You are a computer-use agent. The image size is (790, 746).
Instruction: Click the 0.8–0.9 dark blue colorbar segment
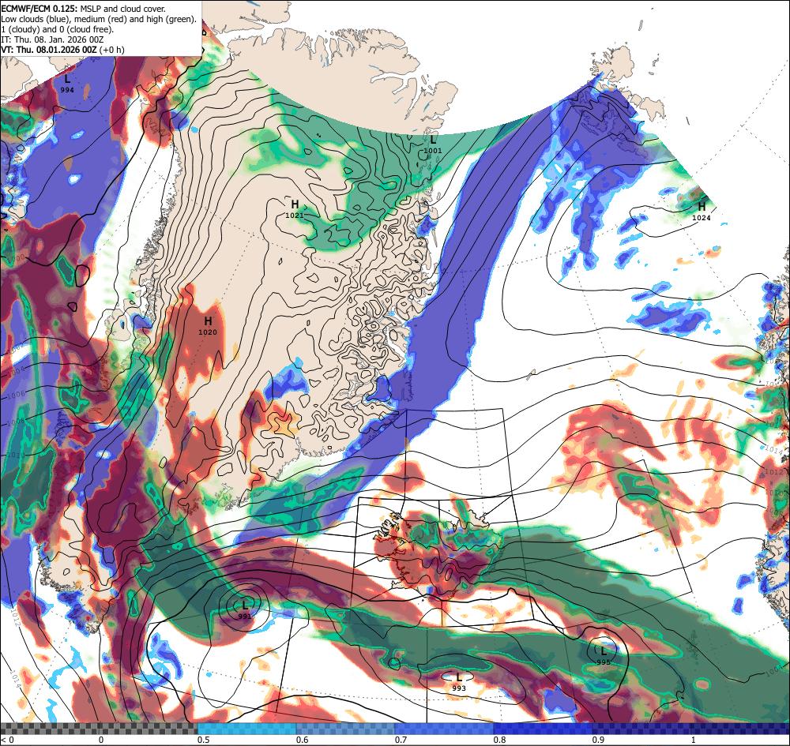(x=544, y=729)
